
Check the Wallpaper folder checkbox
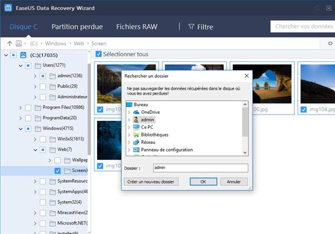pos(58,160)
